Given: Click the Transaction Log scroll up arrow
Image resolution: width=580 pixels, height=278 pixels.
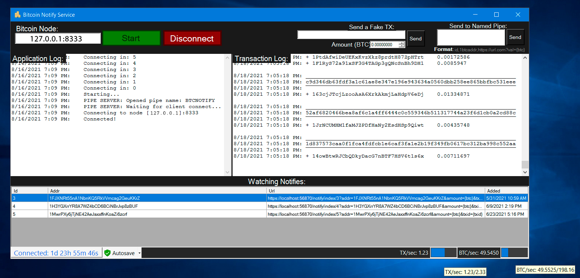Looking at the screenshot, I should pos(525,58).
